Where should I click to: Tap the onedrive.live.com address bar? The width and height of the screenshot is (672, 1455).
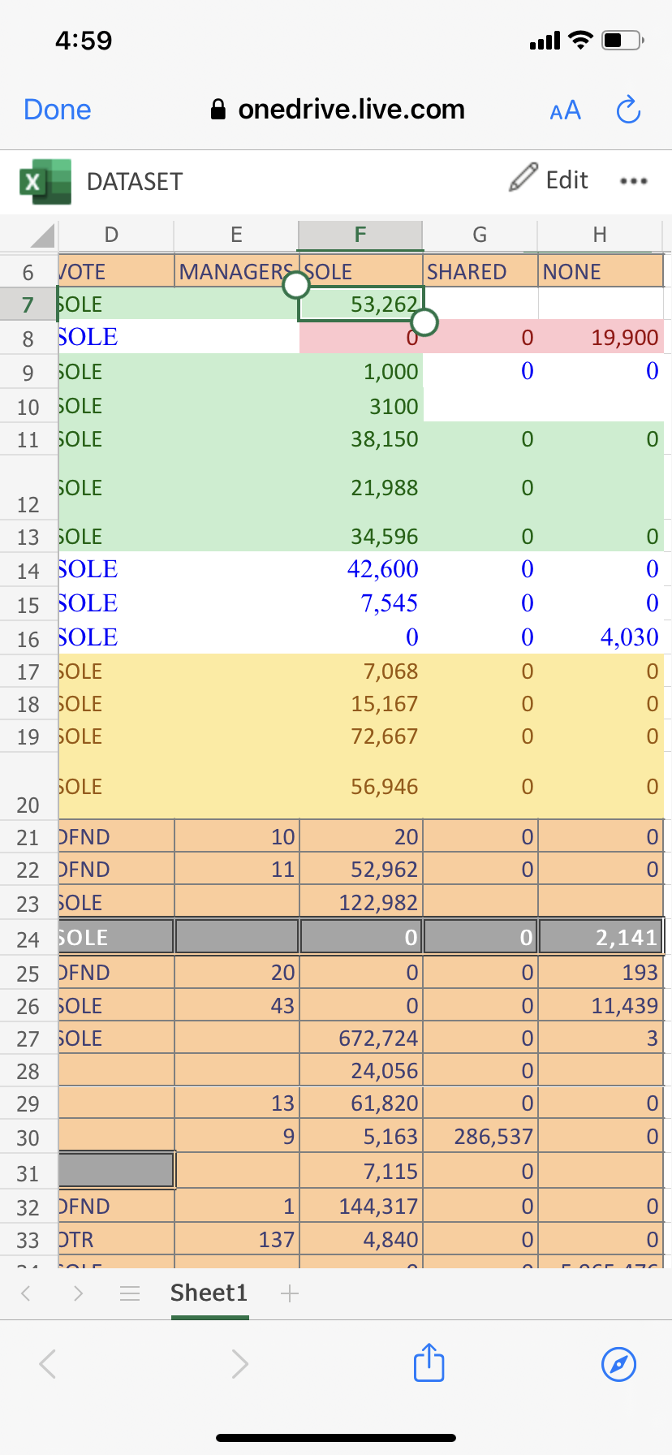pyautogui.click(x=338, y=110)
